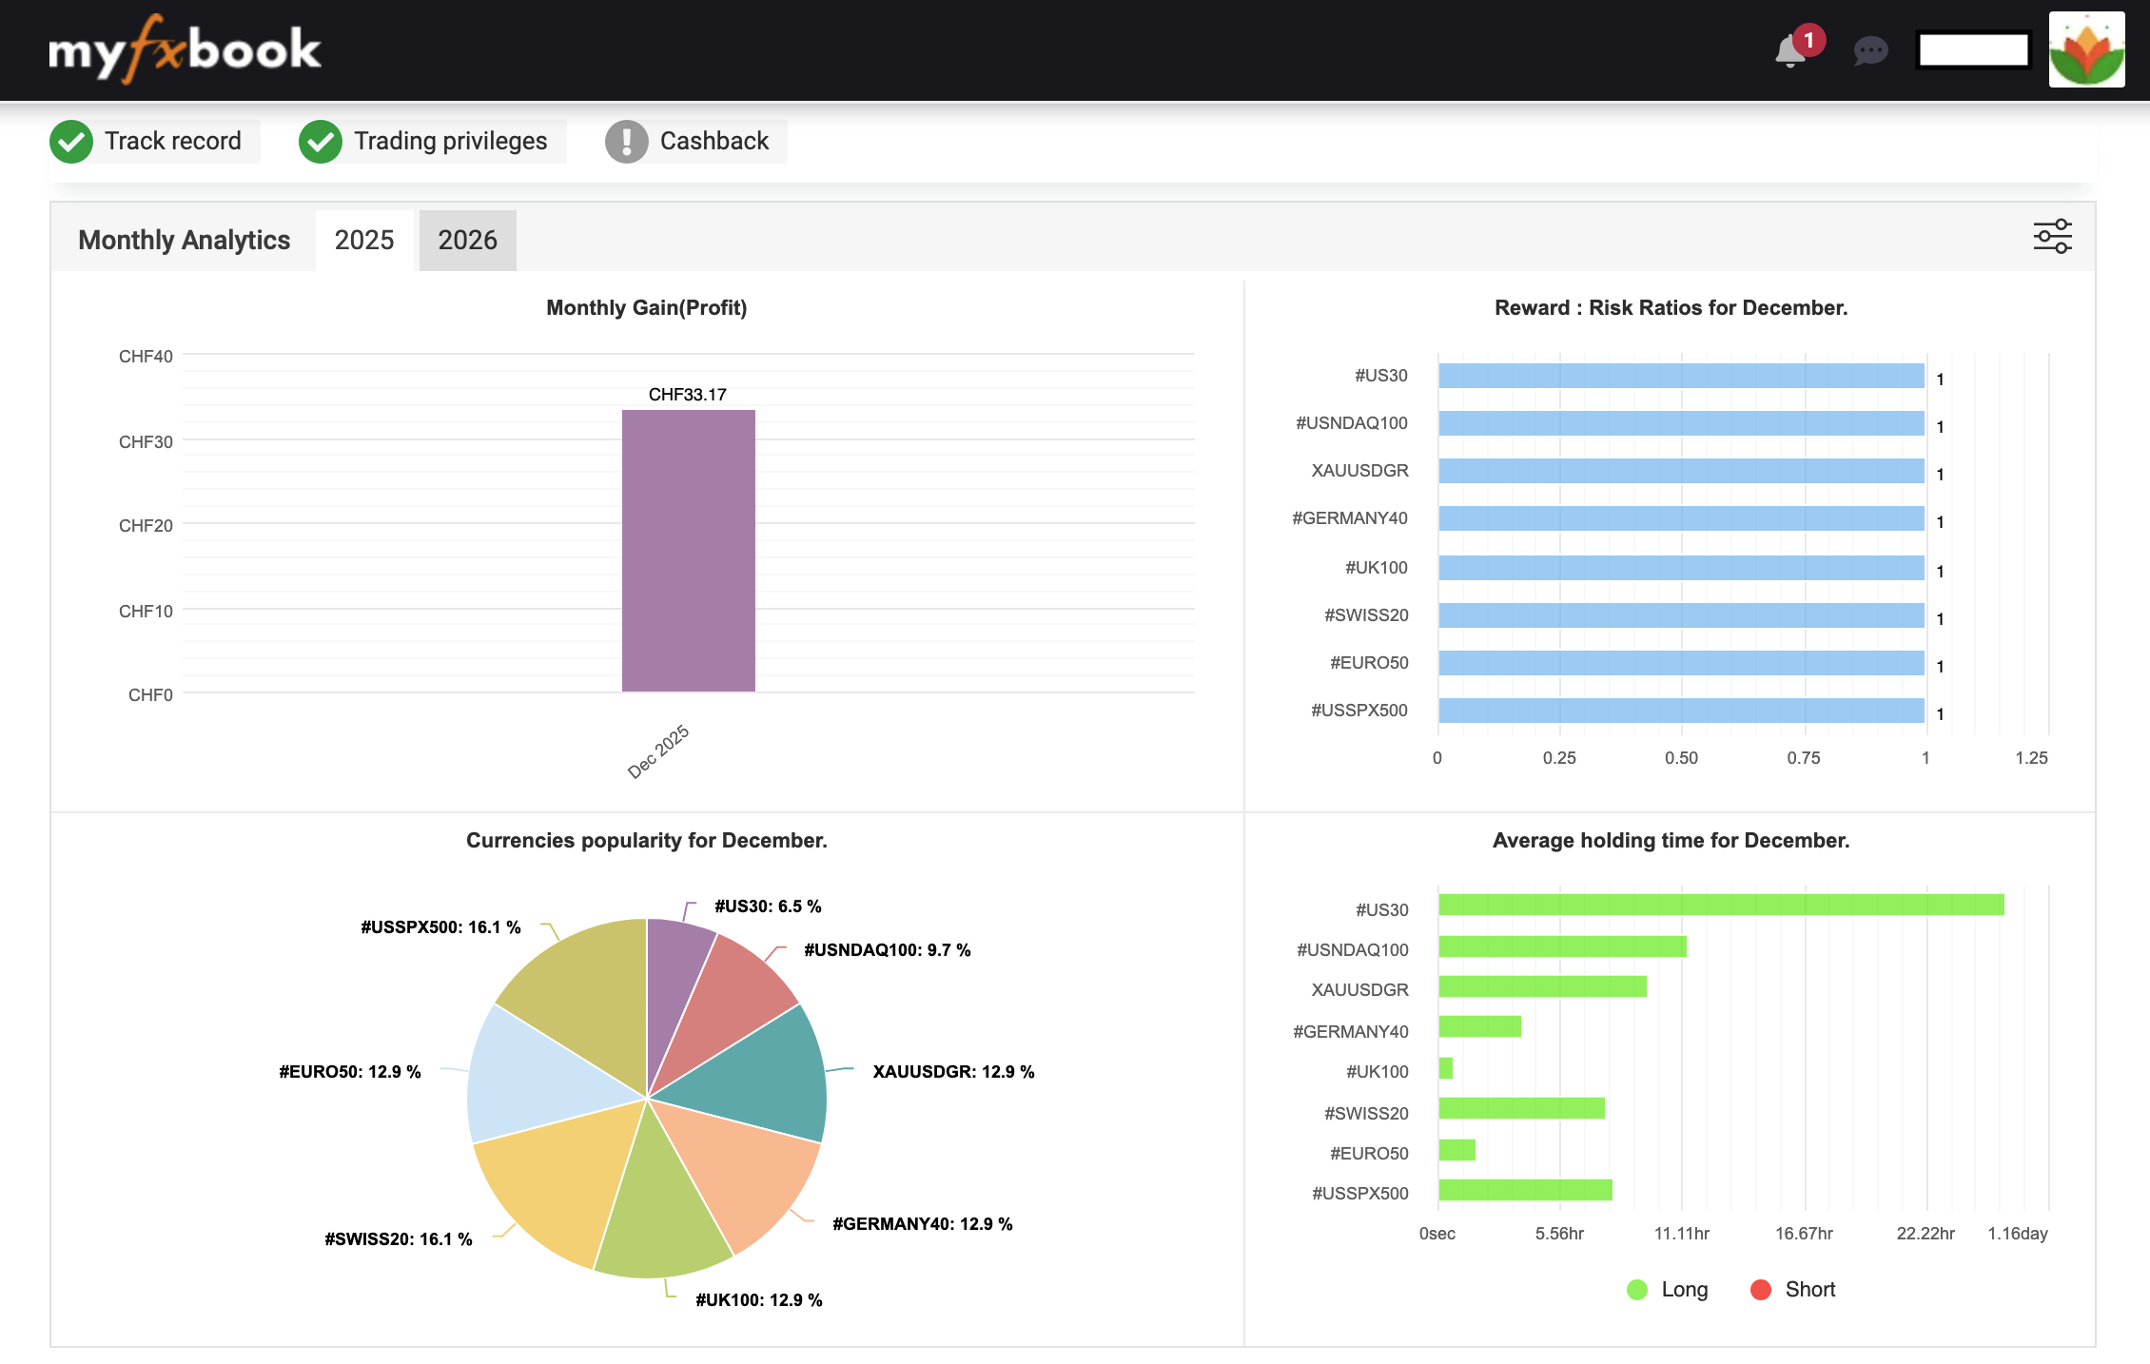Image resolution: width=2150 pixels, height=1364 pixels.
Task: Click the Cashback exclamation warning icon
Action: click(626, 142)
